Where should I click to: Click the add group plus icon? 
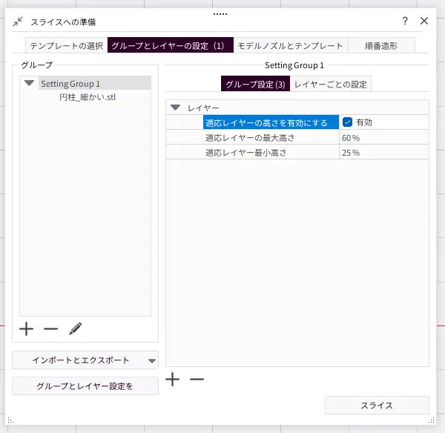click(x=26, y=328)
